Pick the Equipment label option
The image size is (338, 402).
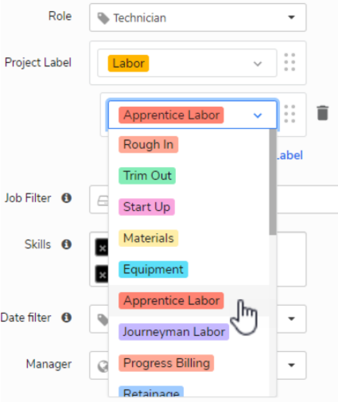coord(153,269)
